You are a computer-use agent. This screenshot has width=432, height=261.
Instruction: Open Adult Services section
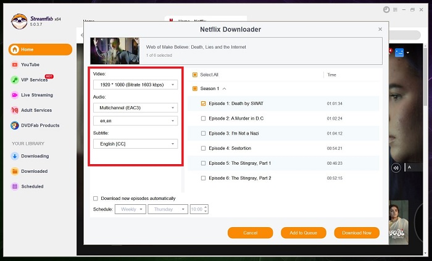(x=36, y=110)
